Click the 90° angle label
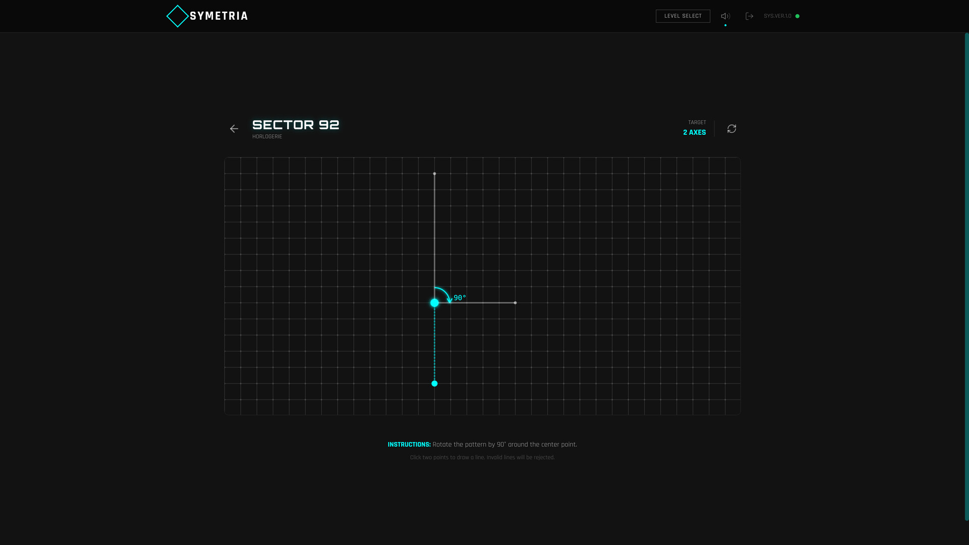The image size is (969, 545). coord(460,298)
